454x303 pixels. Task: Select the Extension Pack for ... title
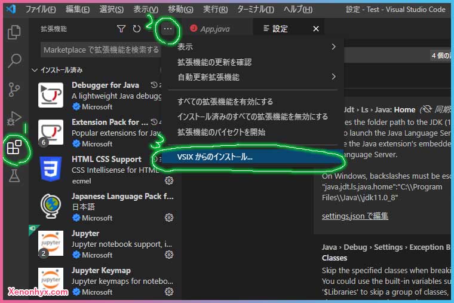[110, 122]
